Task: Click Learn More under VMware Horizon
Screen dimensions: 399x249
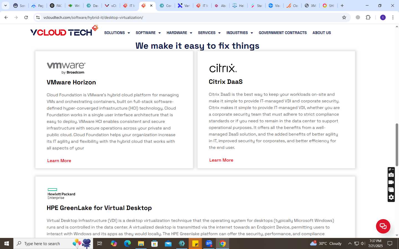Action: (59, 161)
